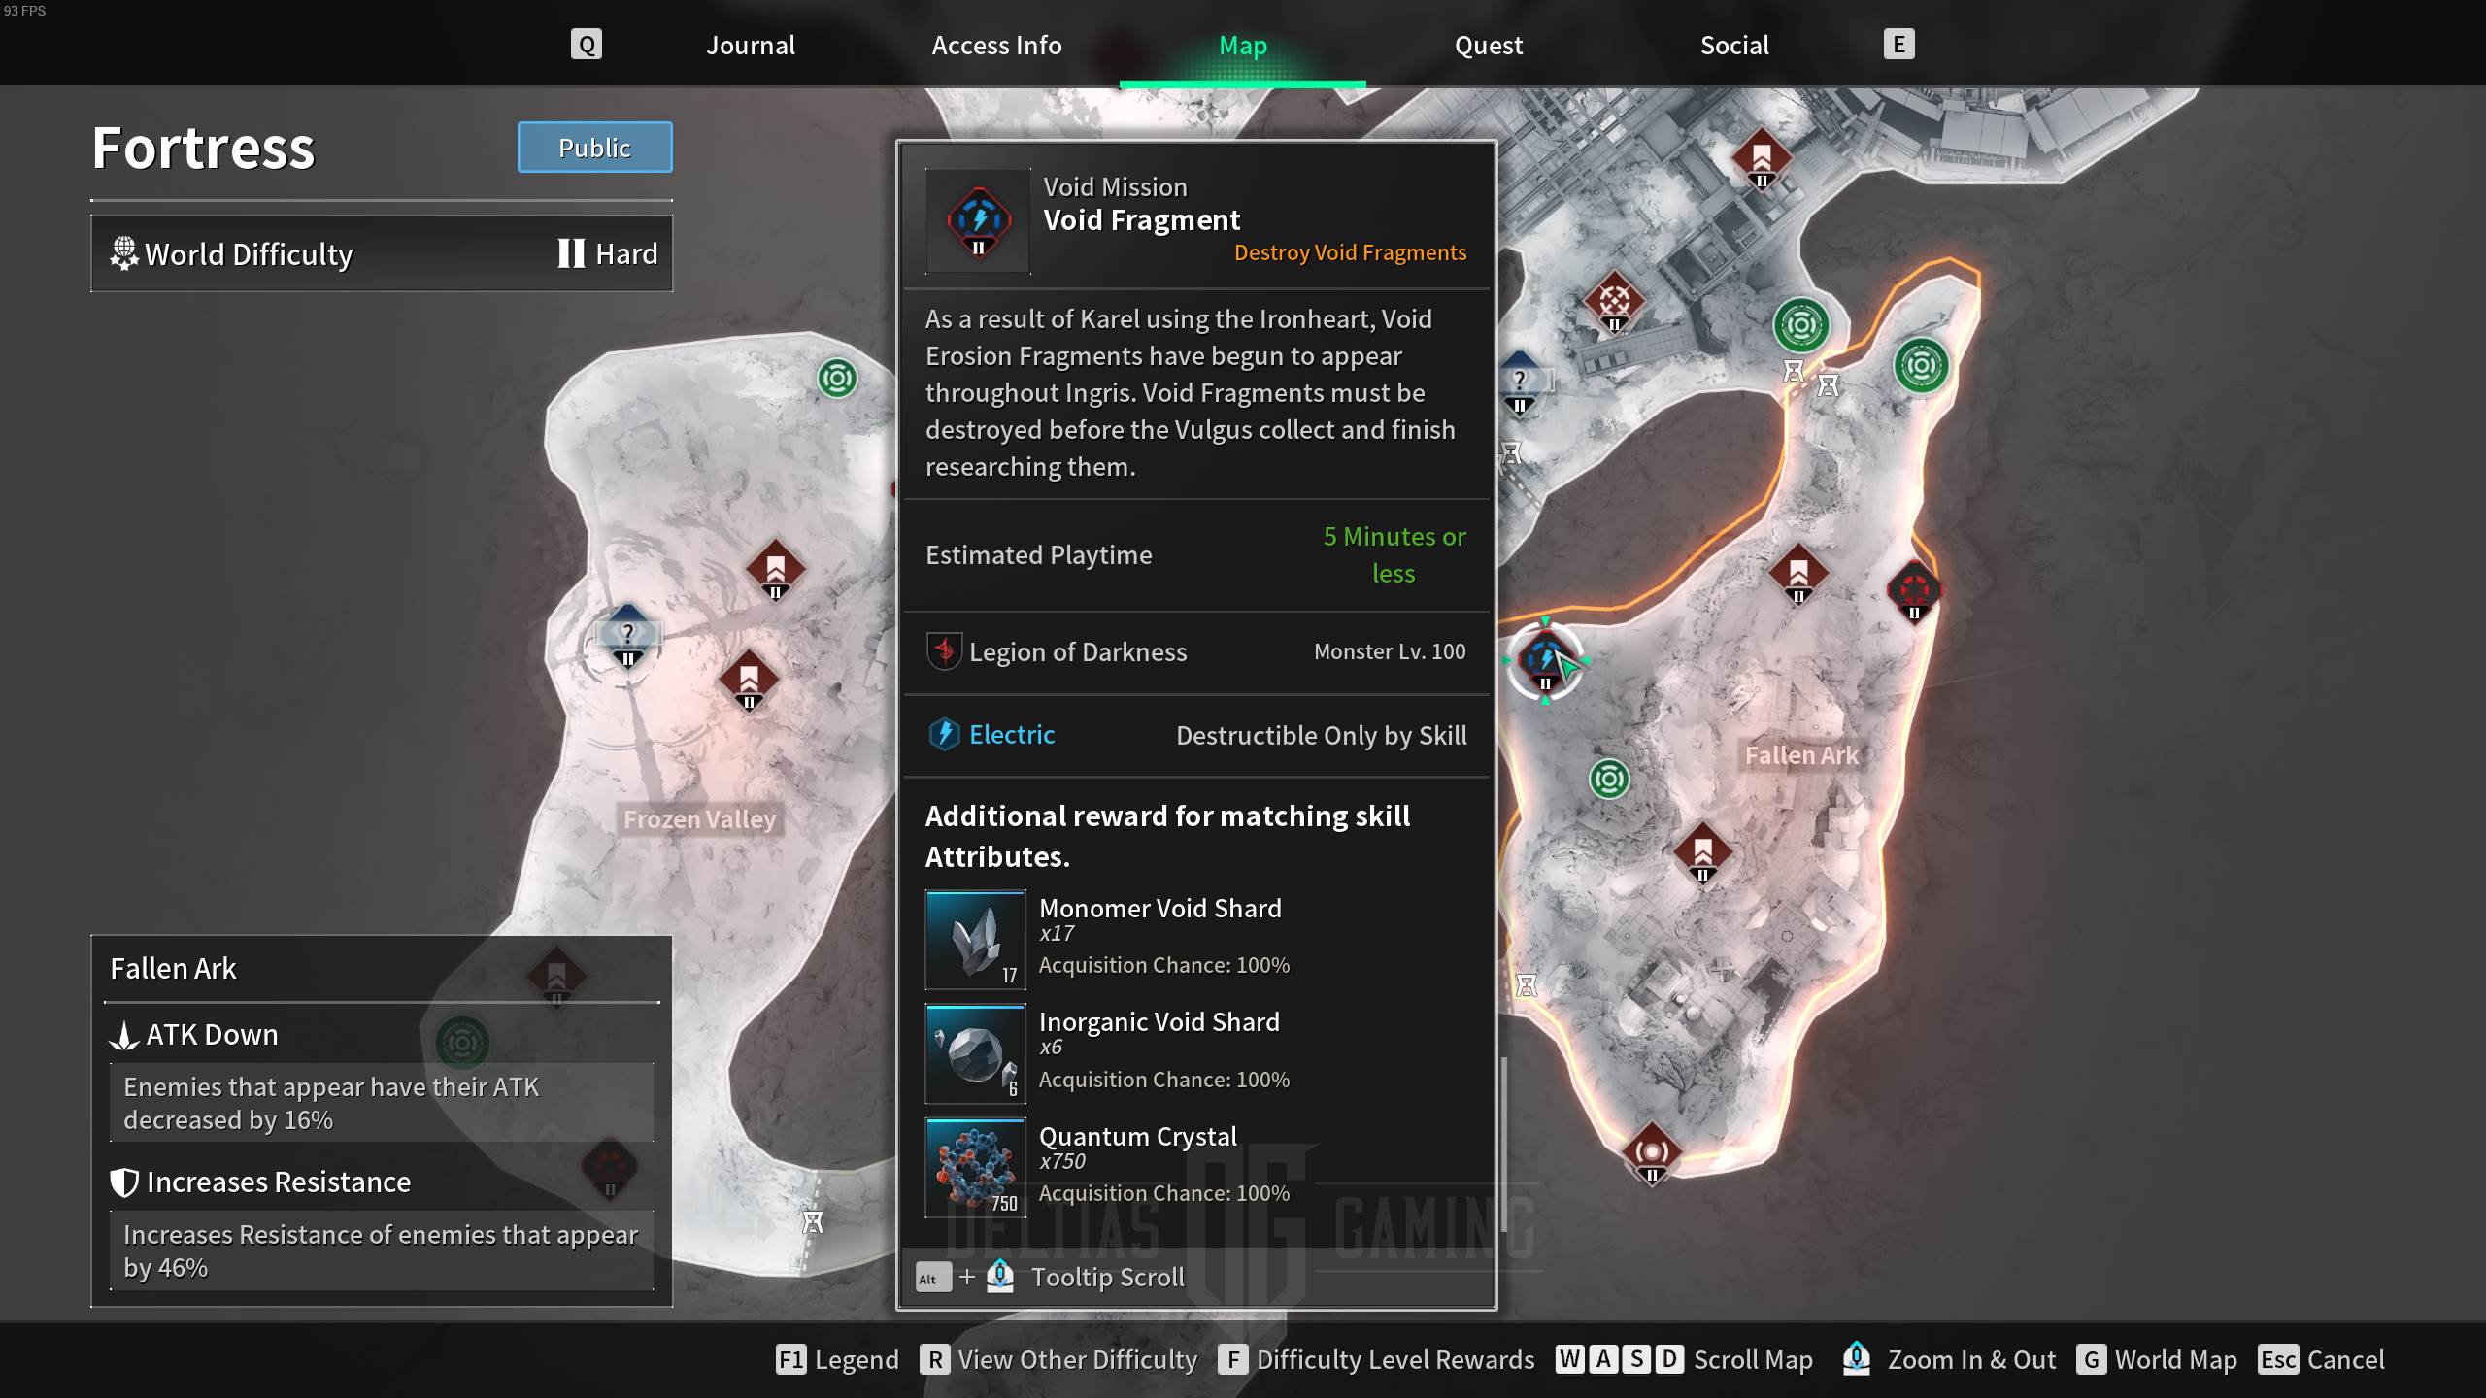The width and height of the screenshot is (2486, 1398).
Task: Open the Journal tab
Action: click(x=750, y=45)
